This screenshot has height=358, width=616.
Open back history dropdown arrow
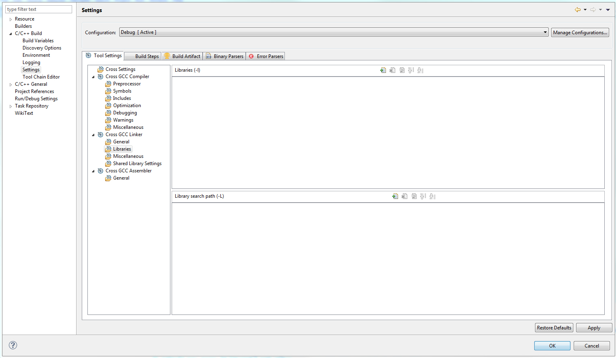(585, 10)
